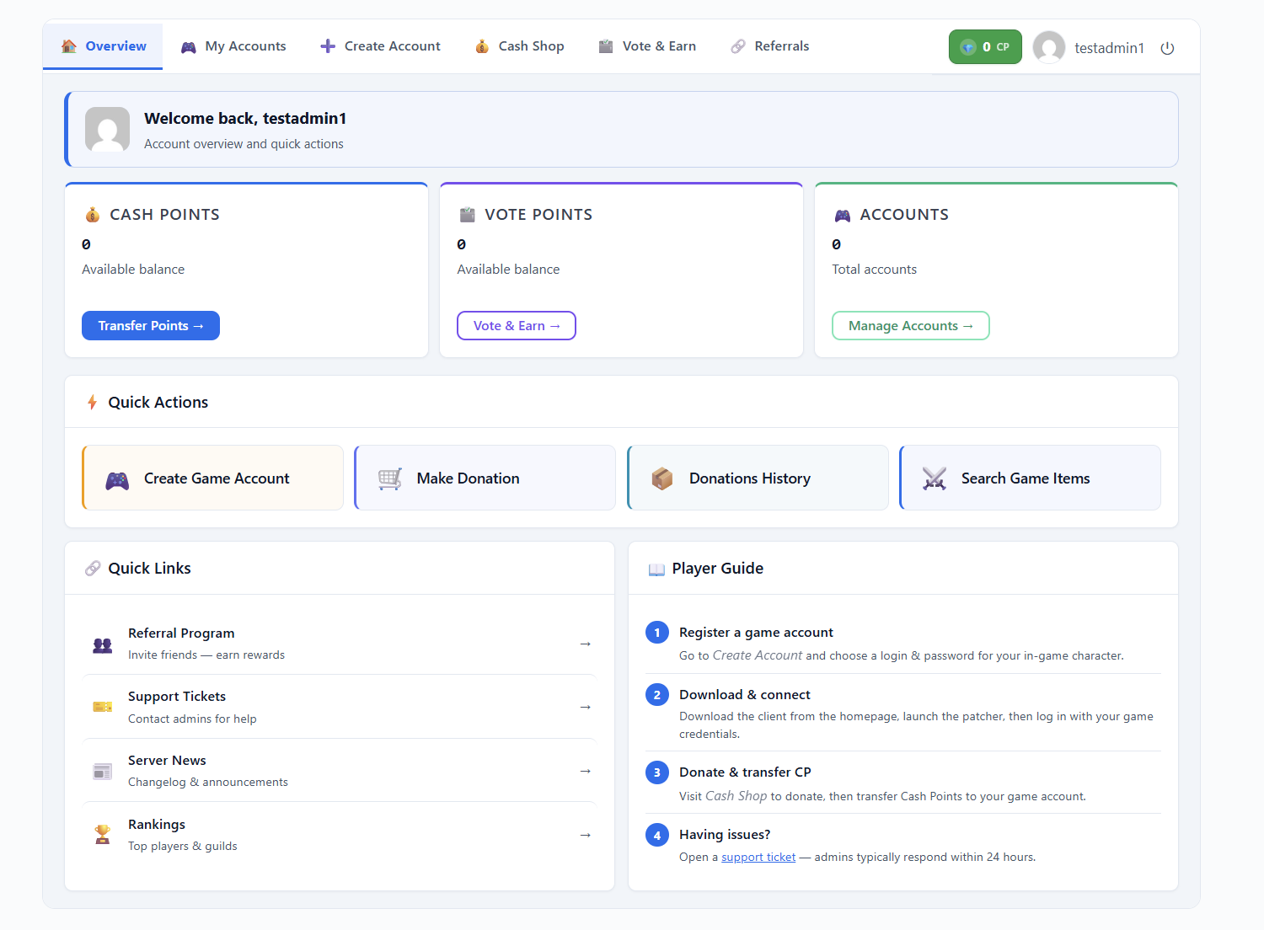Click arrow on Server News row

tap(586, 771)
